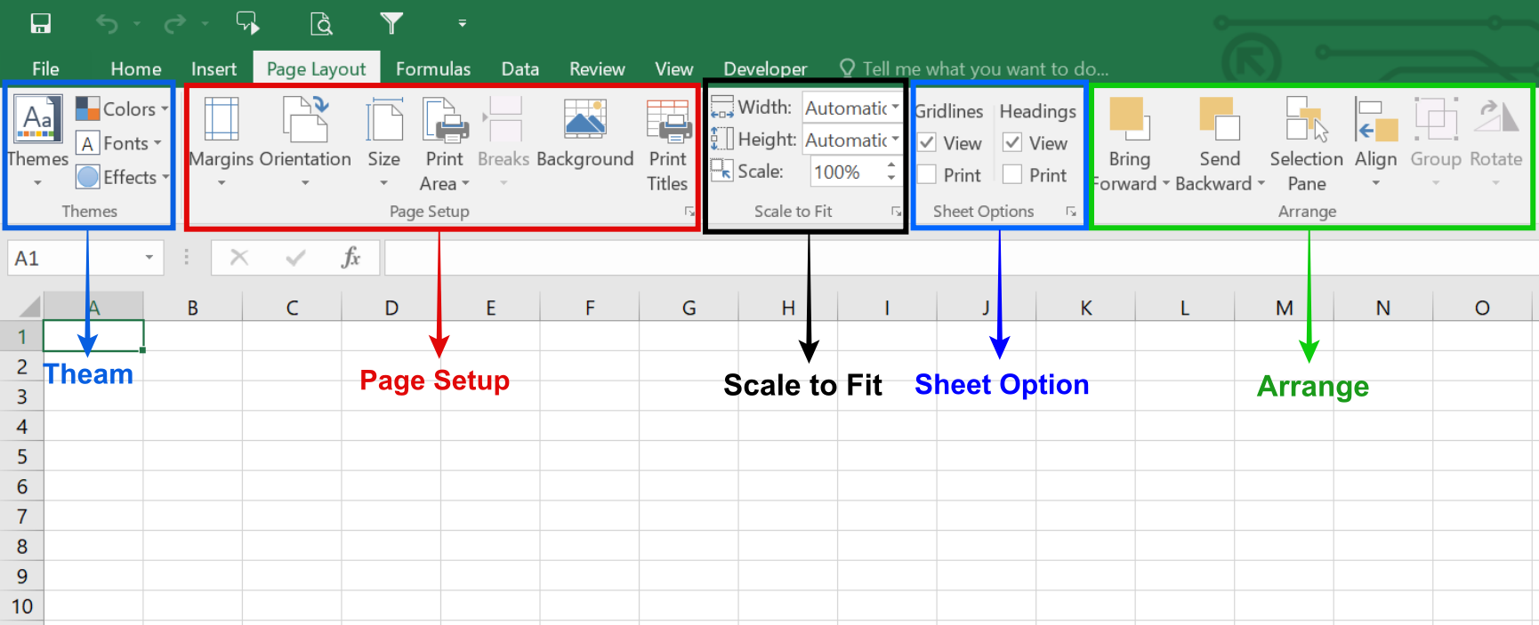The width and height of the screenshot is (1539, 625).
Task: Open the Align options
Action: 1376,142
